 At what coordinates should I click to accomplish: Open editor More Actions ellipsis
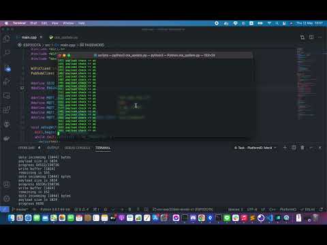(320, 37)
